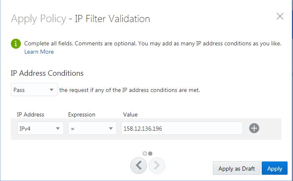This screenshot has width=293, height=181.
Task: Open the Learn More link
Action: [x=39, y=52]
